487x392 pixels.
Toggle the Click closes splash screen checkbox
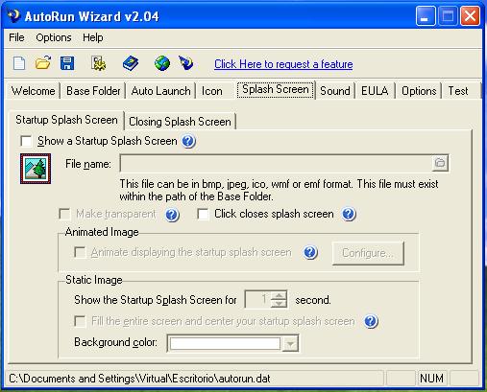(x=203, y=214)
